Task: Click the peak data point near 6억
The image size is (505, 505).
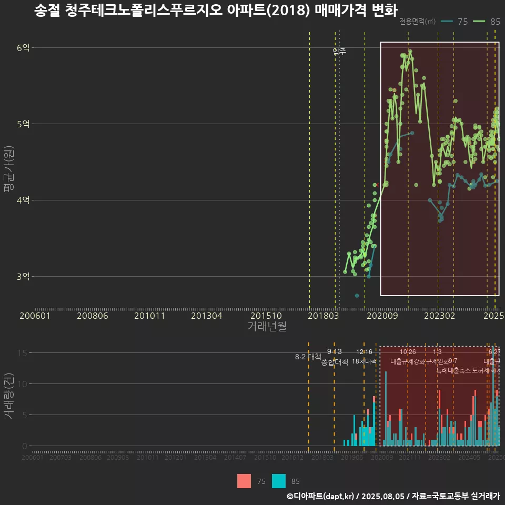Action: 410,51
